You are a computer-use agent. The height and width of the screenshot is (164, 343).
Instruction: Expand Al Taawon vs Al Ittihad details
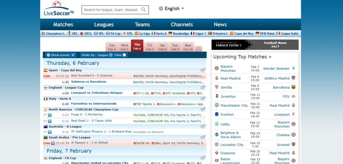coord(53,143)
